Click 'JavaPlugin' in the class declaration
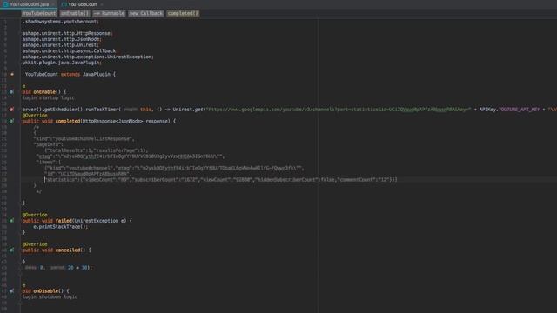 point(97,74)
